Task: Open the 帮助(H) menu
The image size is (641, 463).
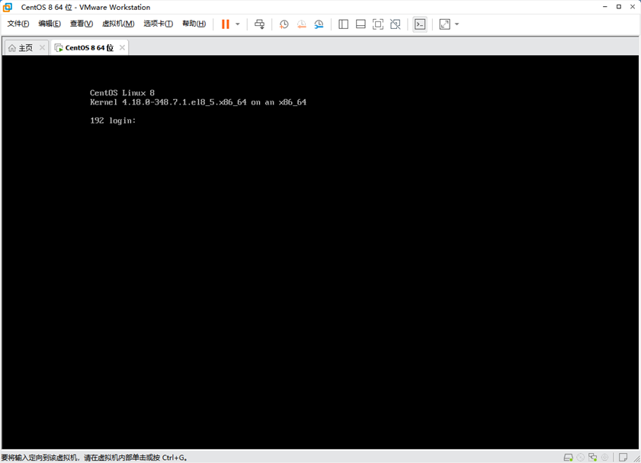Action: click(194, 24)
